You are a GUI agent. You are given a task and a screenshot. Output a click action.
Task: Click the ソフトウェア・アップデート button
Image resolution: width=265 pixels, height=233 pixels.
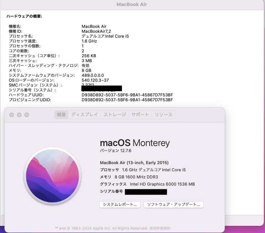[174, 204]
